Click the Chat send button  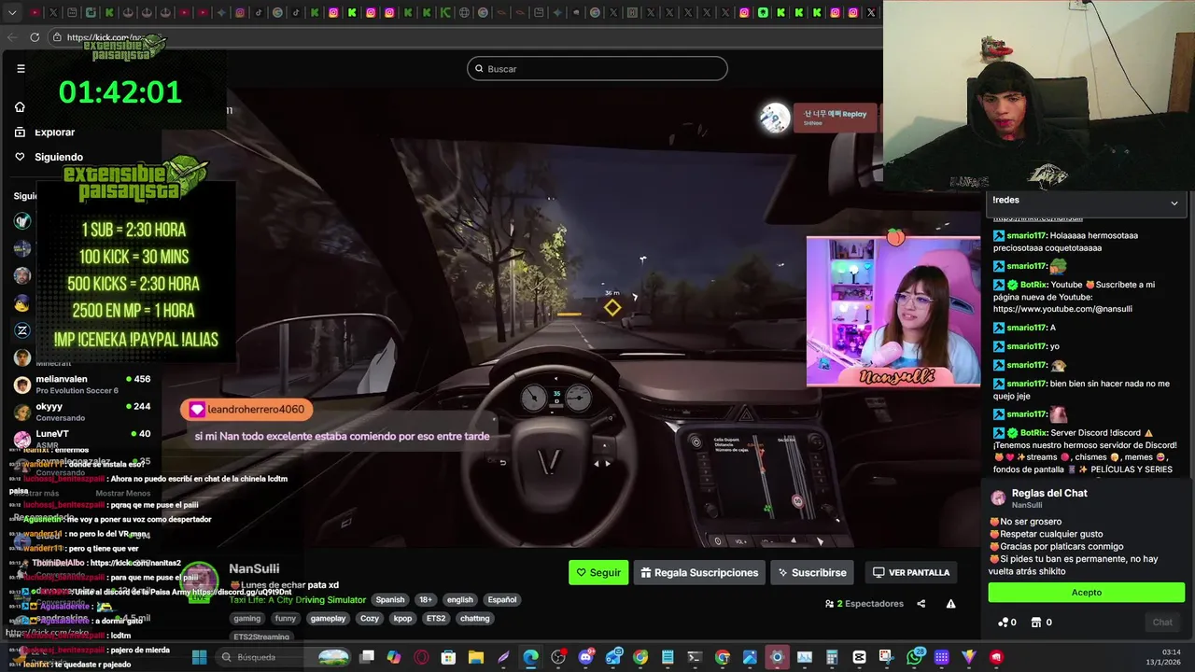point(1162,623)
